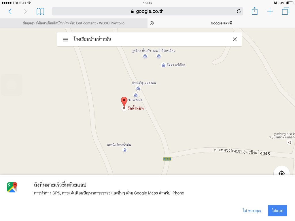Open the bookmarks book icon
This screenshot has height=221, width=295.
(x=40, y=12)
